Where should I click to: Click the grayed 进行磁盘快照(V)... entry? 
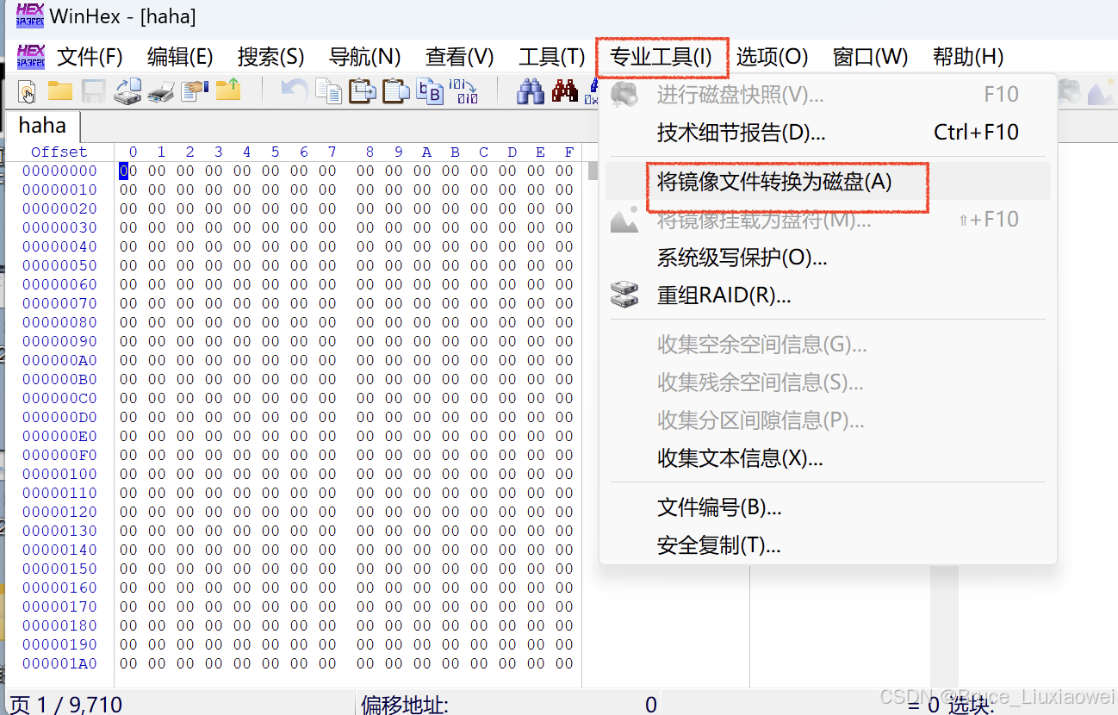(x=828, y=95)
